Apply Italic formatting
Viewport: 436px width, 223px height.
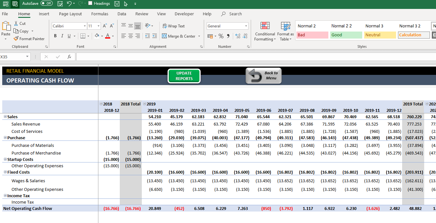(x=62, y=36)
